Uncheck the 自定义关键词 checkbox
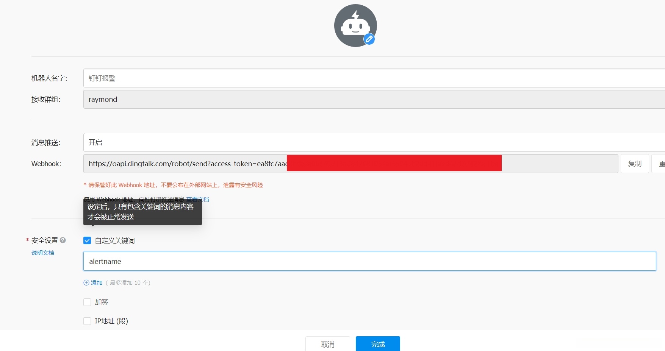This screenshot has width=665, height=351. [x=87, y=240]
